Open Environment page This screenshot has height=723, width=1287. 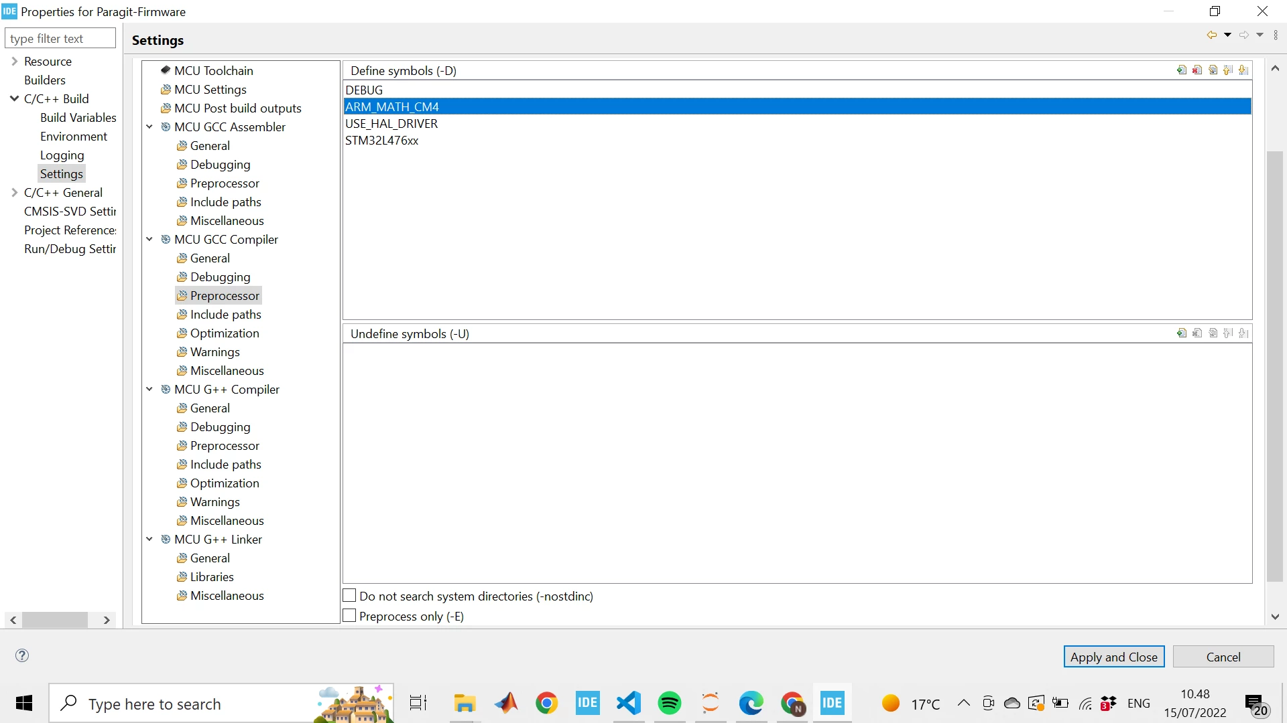74,136
